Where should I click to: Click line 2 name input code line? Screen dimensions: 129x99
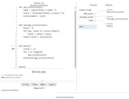coord(40,10)
